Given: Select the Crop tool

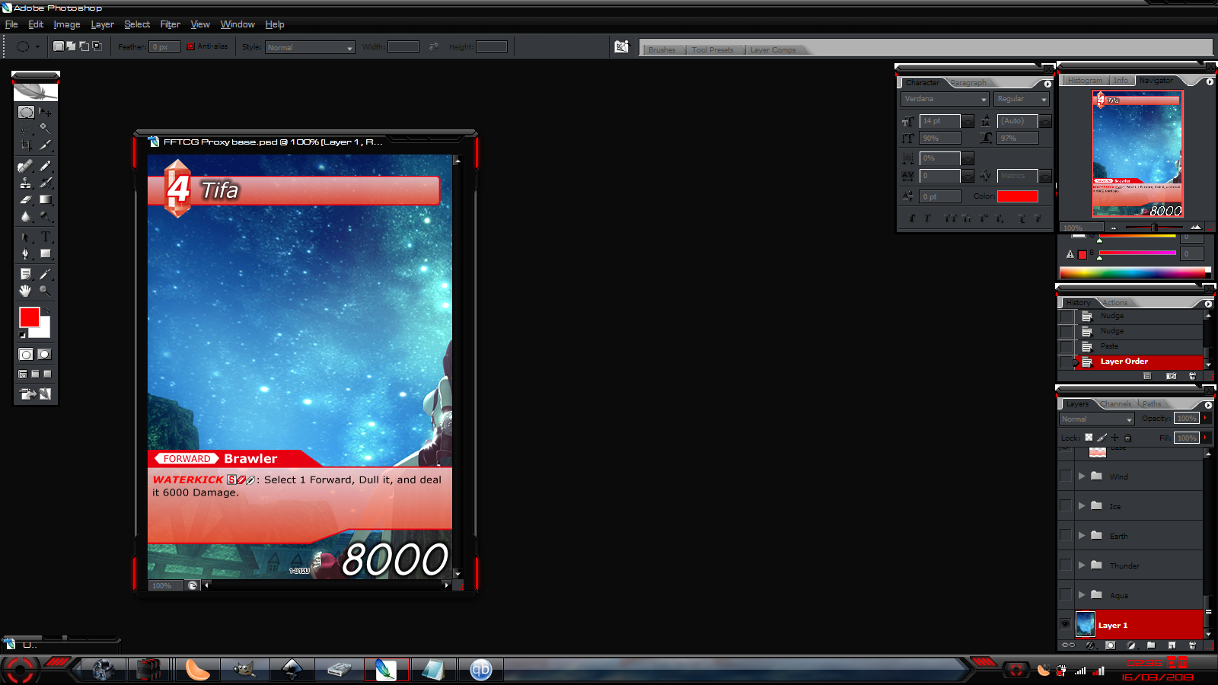Looking at the screenshot, I should [26, 145].
